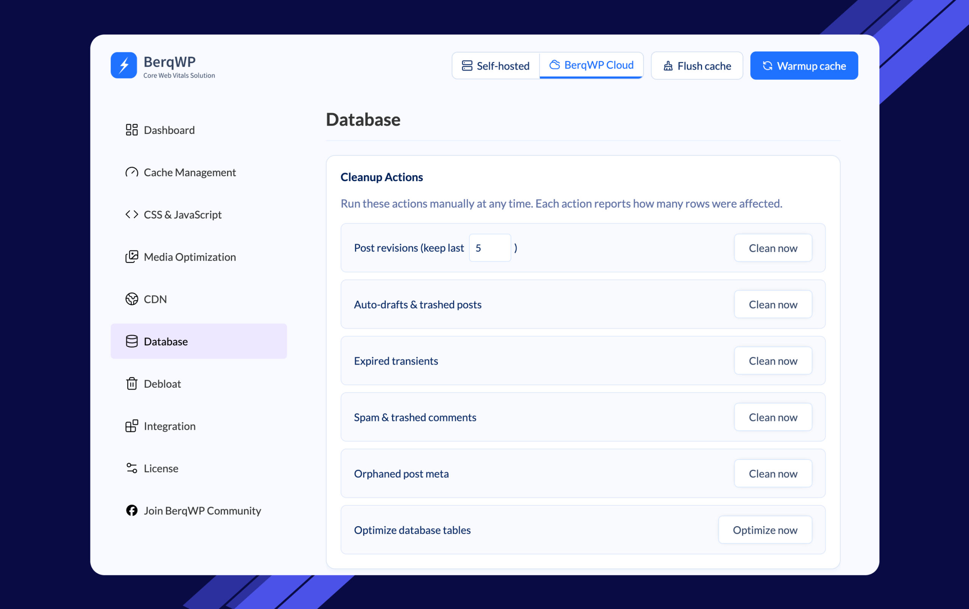Image resolution: width=969 pixels, height=609 pixels.
Task: Click the 'Expired transients' label
Action: coord(396,361)
